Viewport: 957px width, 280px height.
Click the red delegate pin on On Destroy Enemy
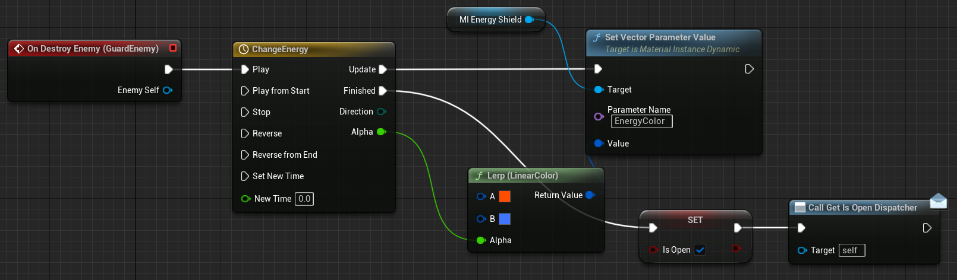[173, 47]
